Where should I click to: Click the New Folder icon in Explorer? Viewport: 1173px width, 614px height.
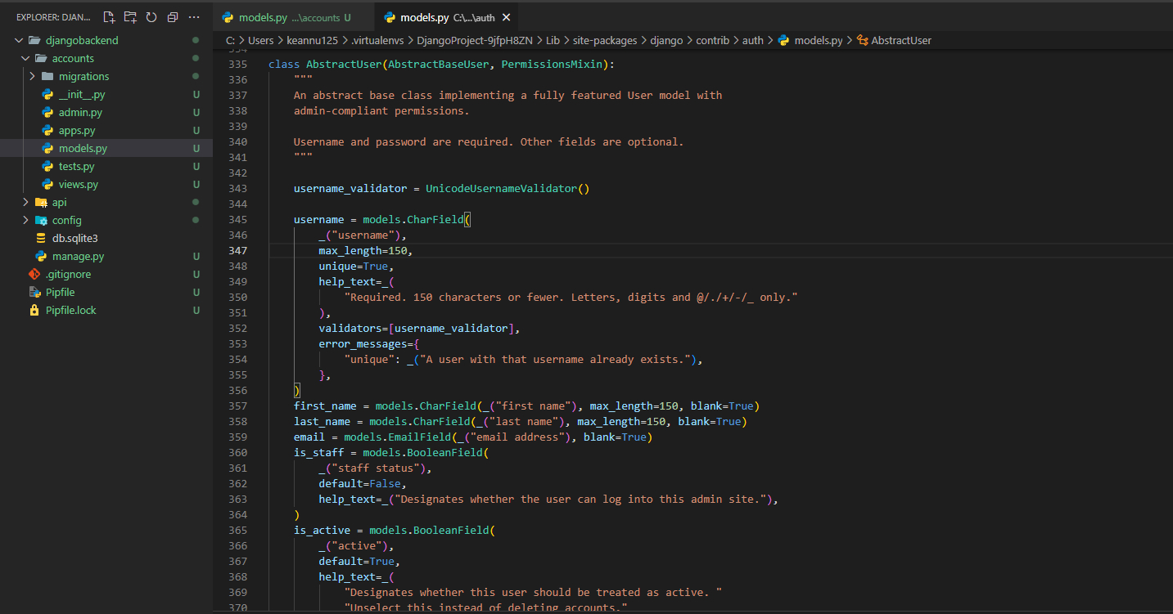click(130, 17)
